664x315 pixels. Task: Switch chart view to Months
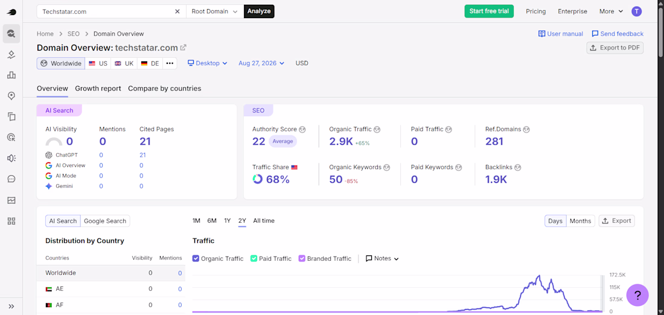tap(580, 221)
